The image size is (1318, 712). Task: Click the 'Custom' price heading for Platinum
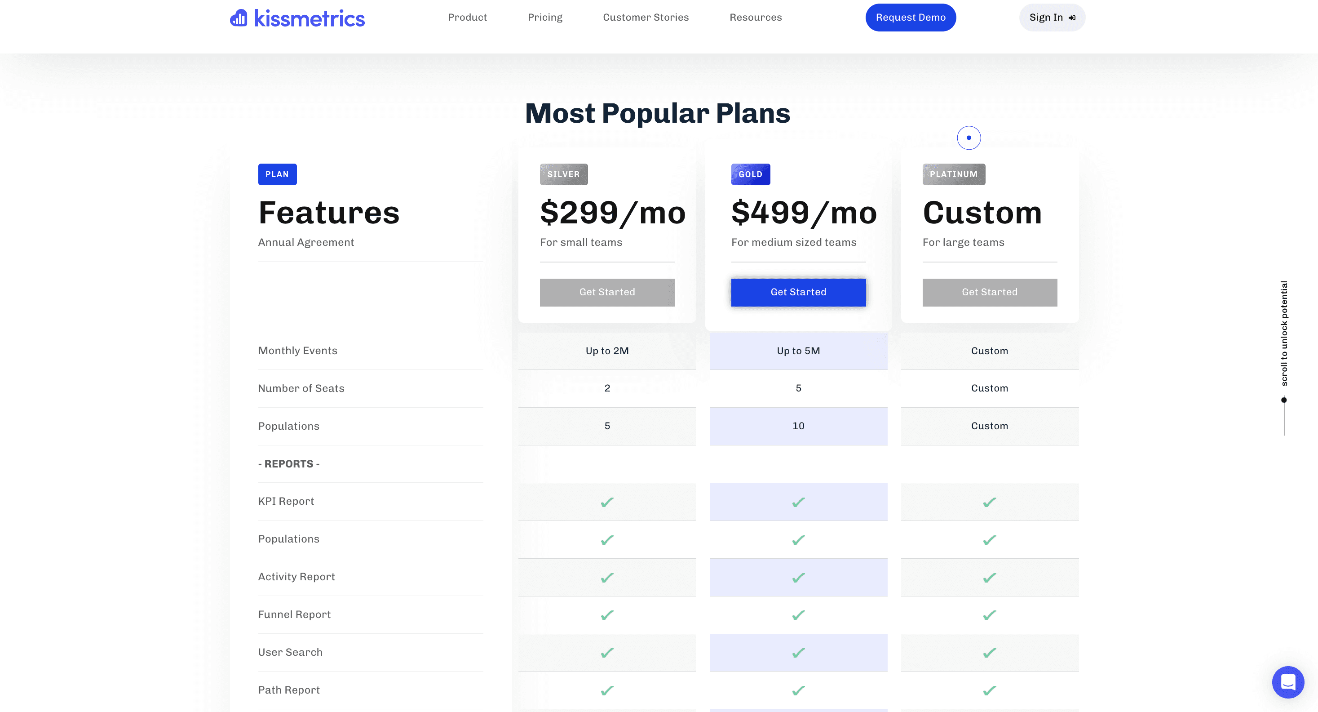(x=982, y=213)
